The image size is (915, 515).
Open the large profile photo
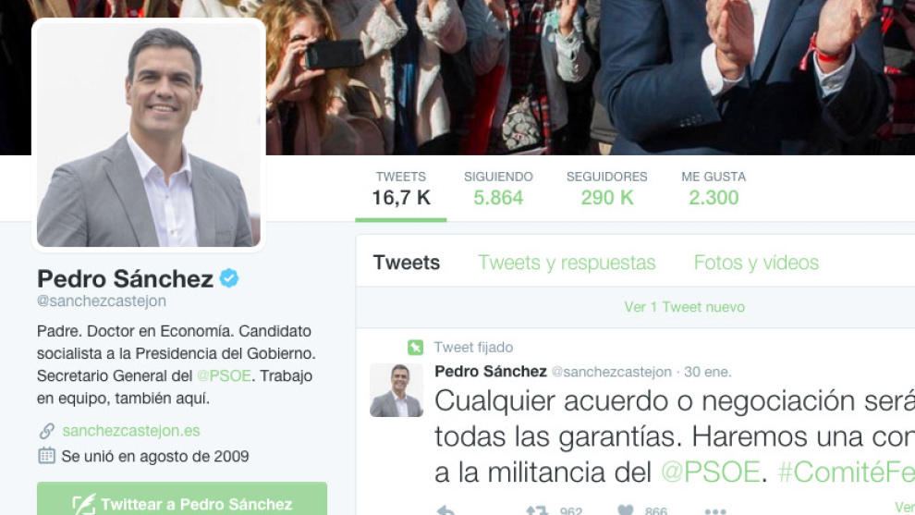(x=149, y=135)
